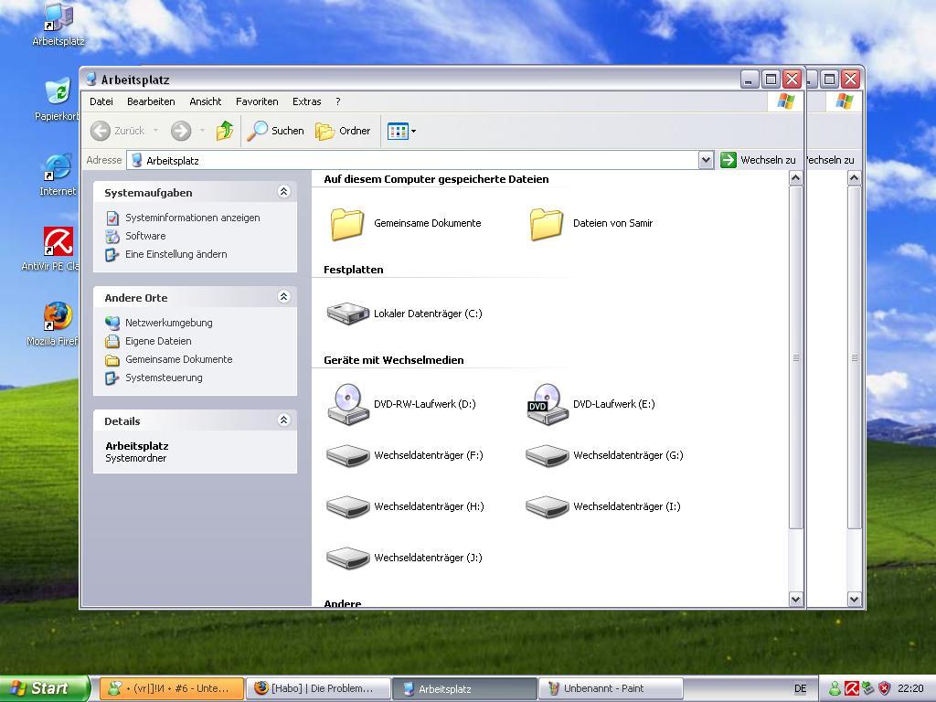
Task: Select the Dateien von Samir folder
Action: click(547, 223)
